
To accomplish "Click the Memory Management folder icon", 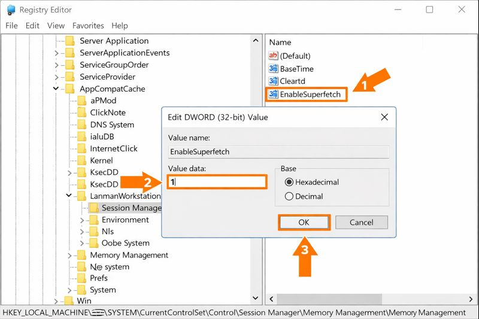I will [81, 255].
